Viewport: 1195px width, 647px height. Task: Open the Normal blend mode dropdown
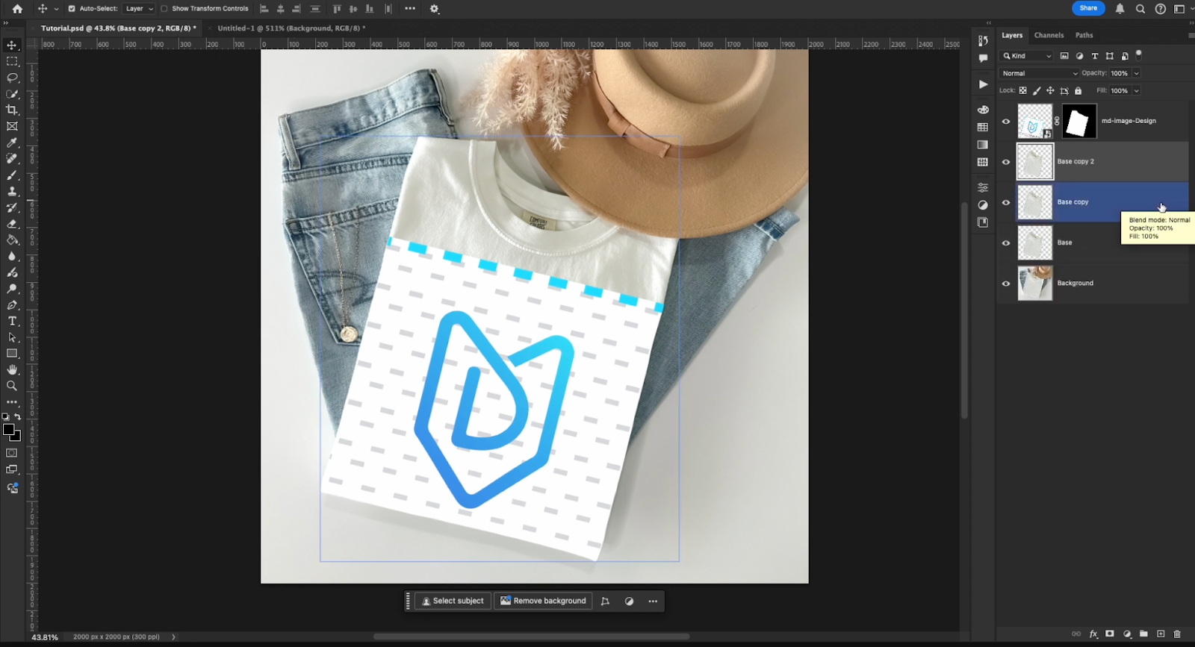point(1040,73)
